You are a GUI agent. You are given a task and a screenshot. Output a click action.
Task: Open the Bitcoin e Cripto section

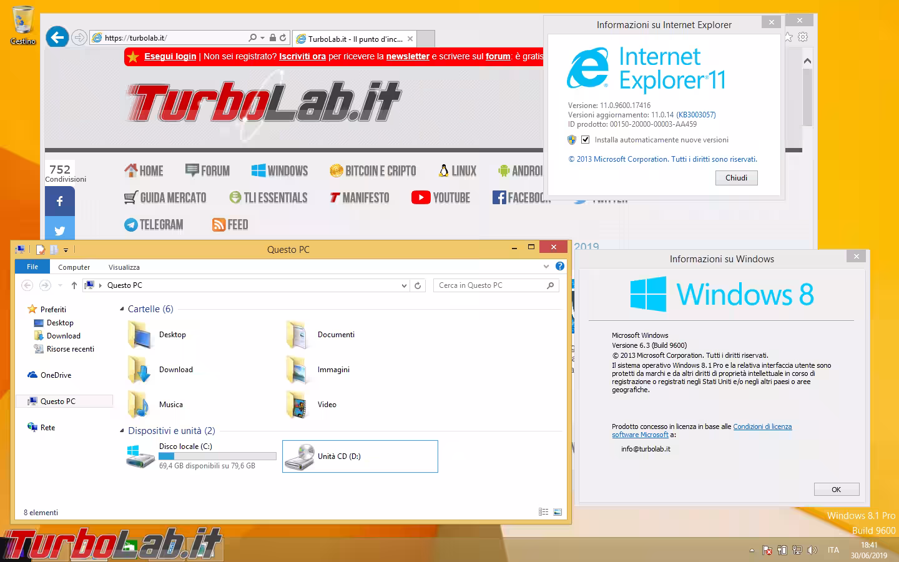pos(373,170)
